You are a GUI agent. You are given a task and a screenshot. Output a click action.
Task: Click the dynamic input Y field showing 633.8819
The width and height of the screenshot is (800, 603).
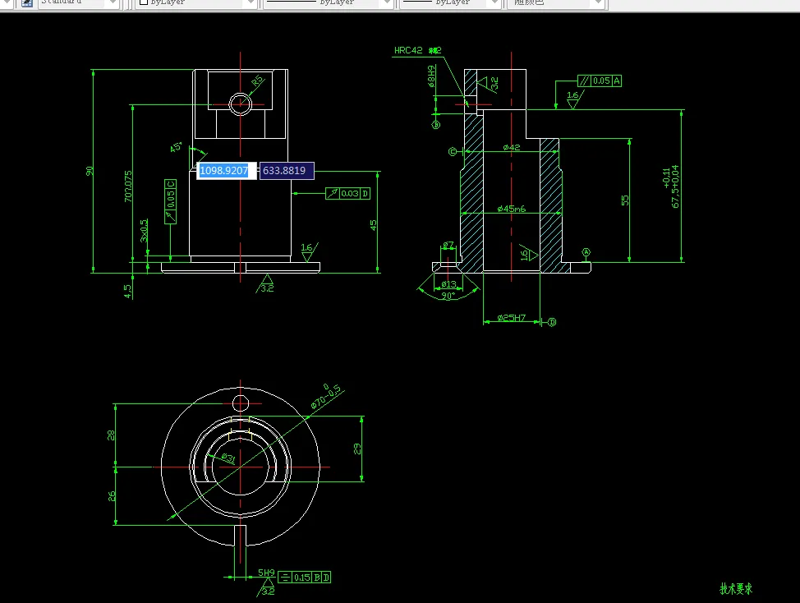pos(287,170)
